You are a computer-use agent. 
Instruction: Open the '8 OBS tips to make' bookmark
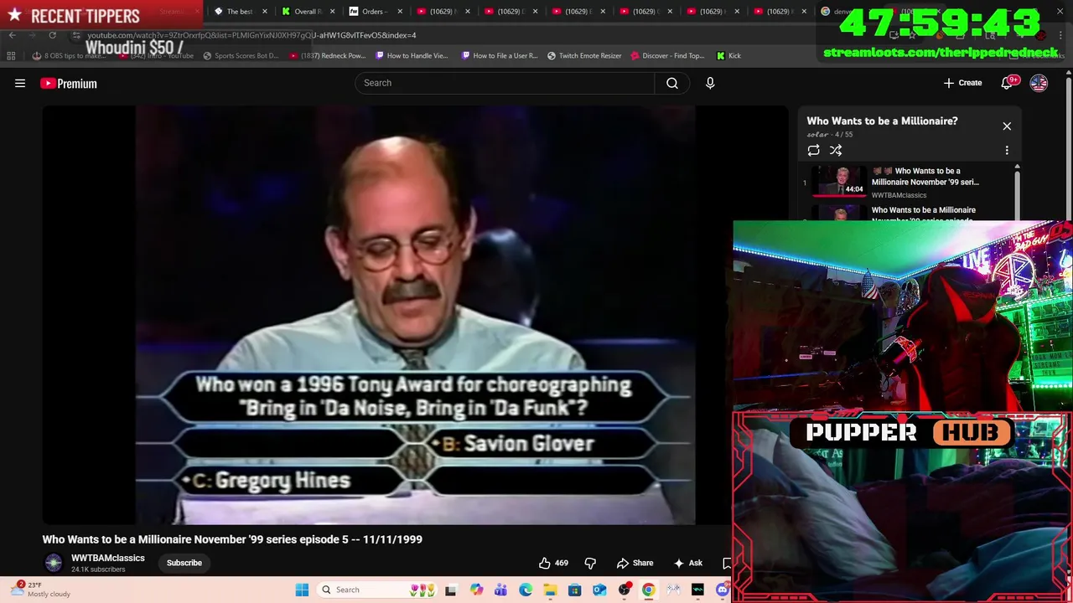[70, 55]
